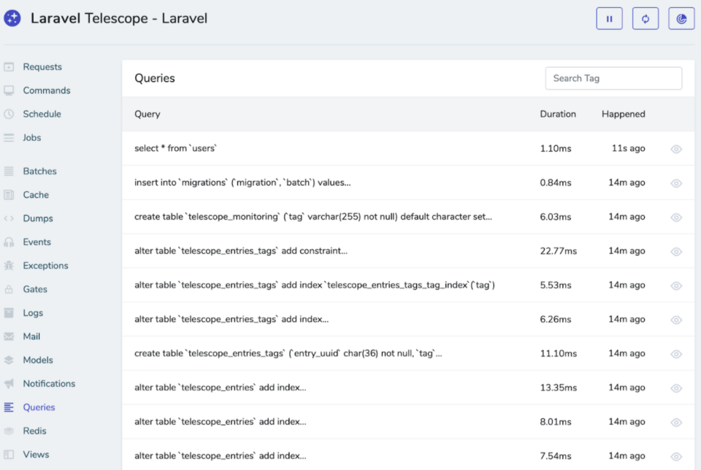The height and width of the screenshot is (470, 701).
Task: Click the "add constraint..." alter table query text
Action: point(240,250)
